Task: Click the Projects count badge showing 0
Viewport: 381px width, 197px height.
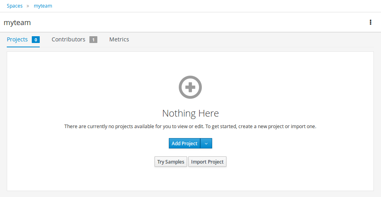Action: point(35,40)
